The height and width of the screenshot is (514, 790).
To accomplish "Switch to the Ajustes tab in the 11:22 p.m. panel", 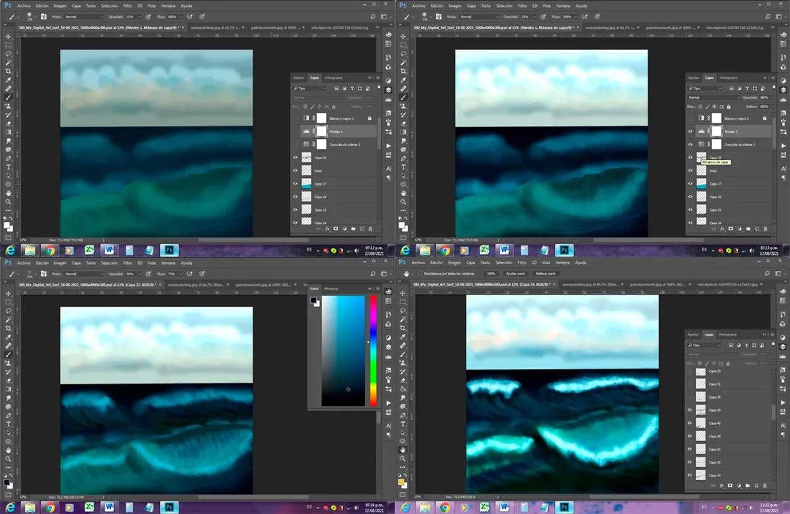I will click(693, 334).
